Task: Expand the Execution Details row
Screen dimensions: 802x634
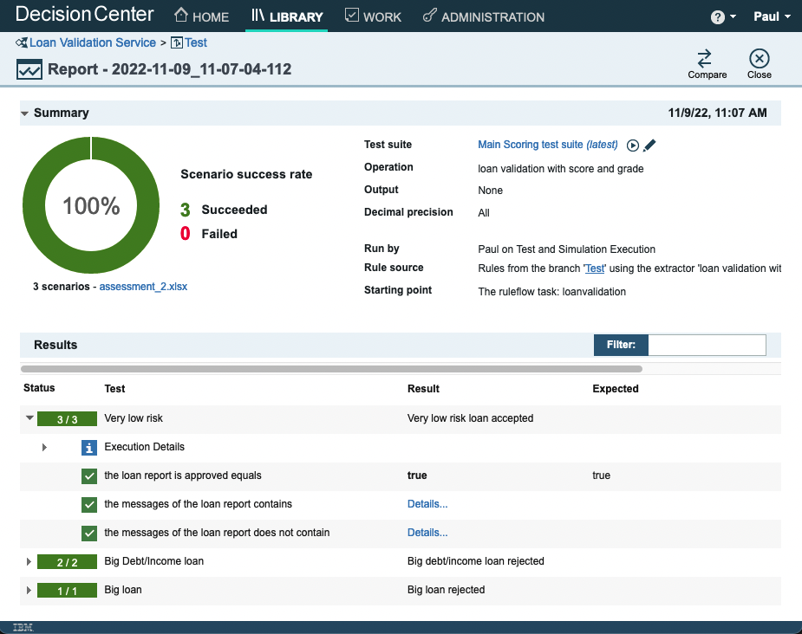Action: (45, 448)
